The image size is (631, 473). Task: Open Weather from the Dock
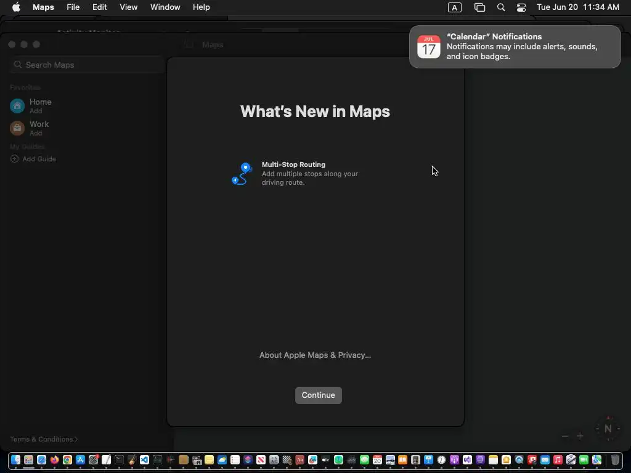[222, 459]
